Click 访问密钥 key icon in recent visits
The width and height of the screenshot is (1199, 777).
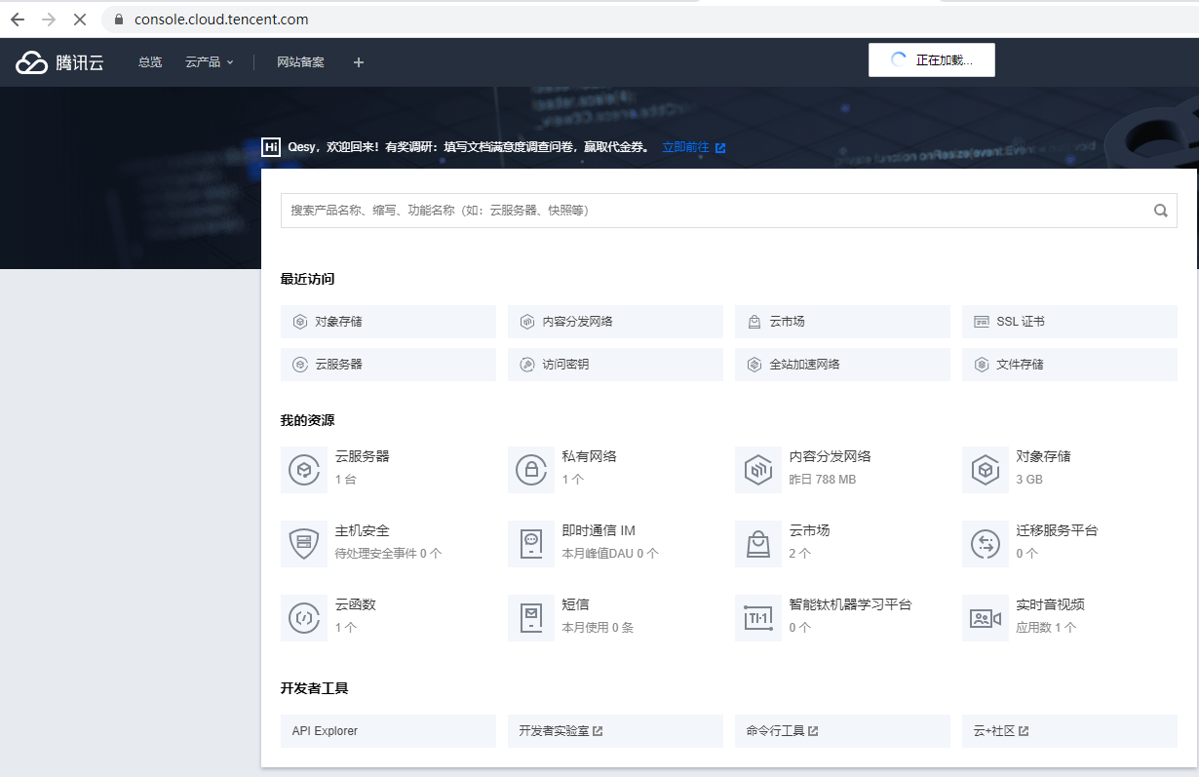(x=527, y=365)
